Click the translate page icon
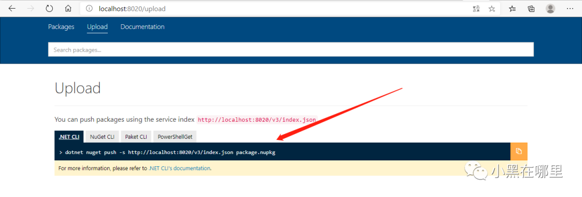The height and width of the screenshot is (197, 582). tap(476, 9)
